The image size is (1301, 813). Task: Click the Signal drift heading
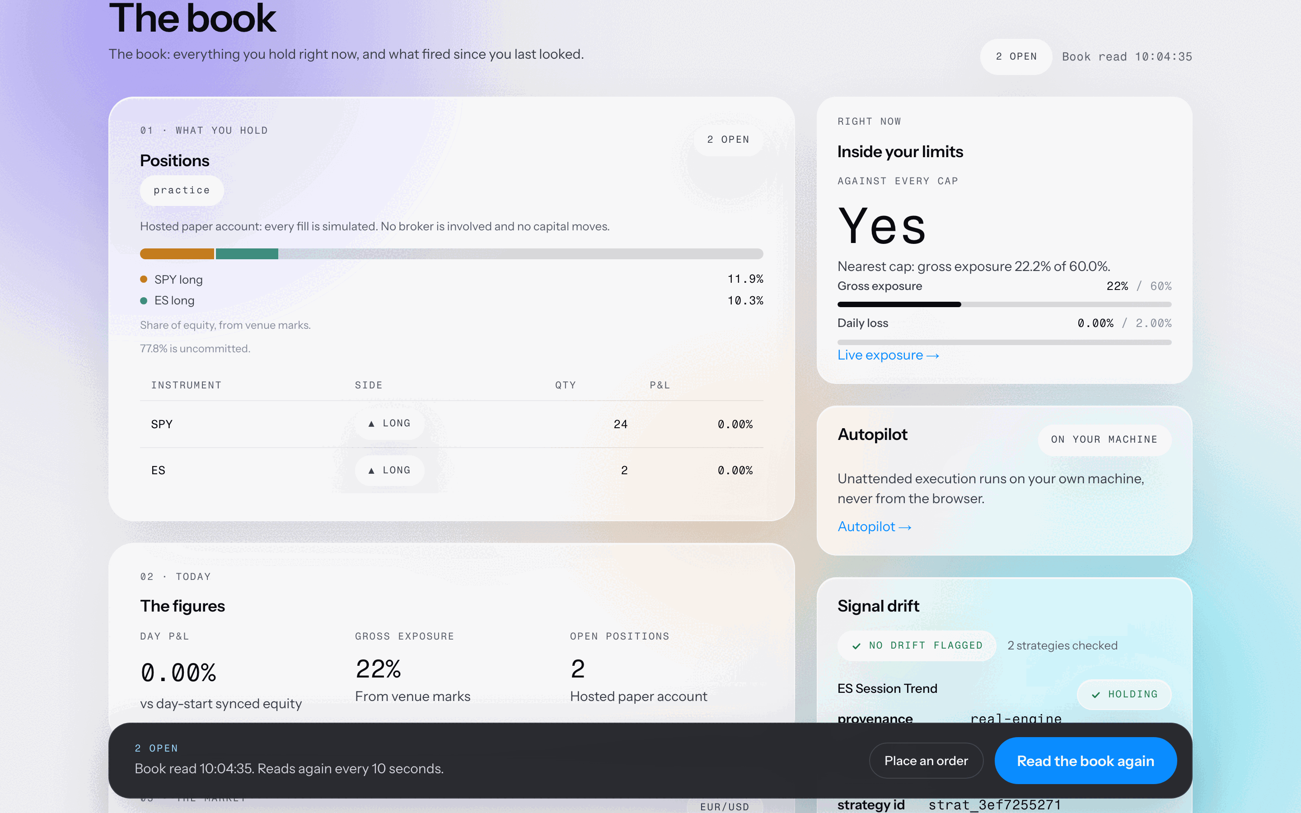[879, 606]
